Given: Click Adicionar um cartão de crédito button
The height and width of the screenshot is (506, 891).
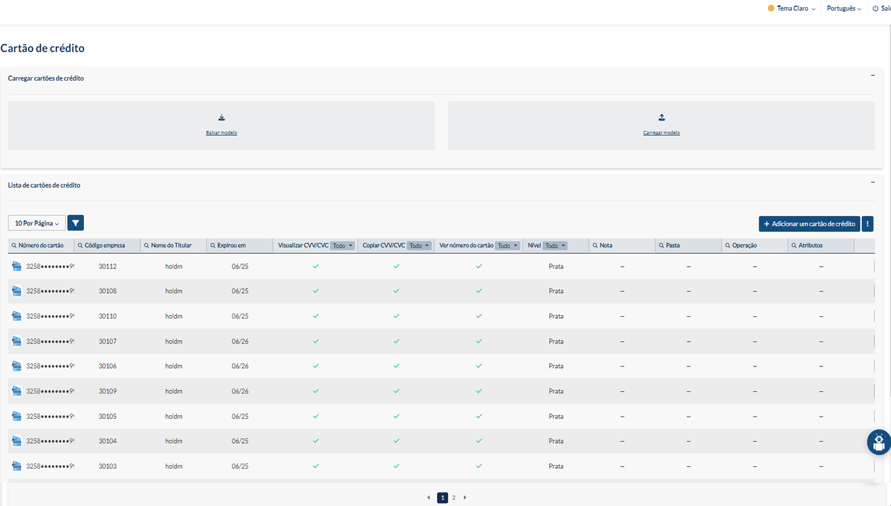Looking at the screenshot, I should click(809, 224).
